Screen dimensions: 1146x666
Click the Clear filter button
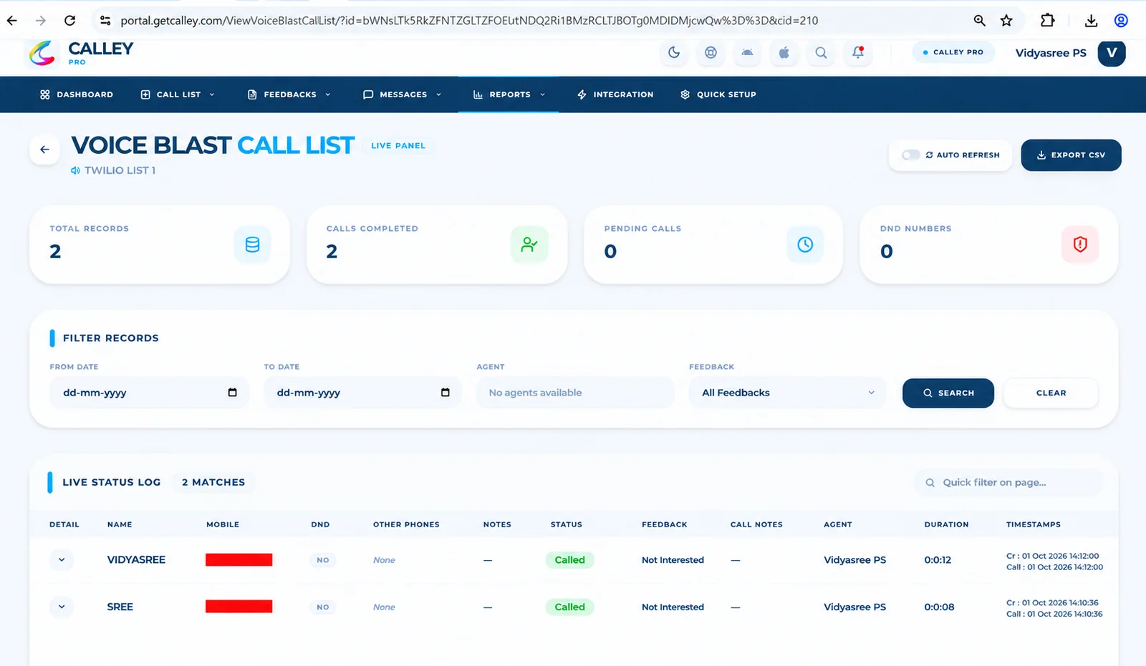(1051, 393)
